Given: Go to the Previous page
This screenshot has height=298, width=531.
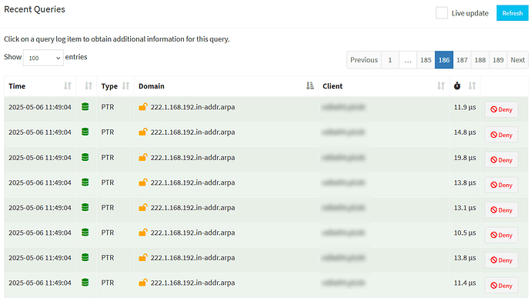Looking at the screenshot, I should (364, 60).
